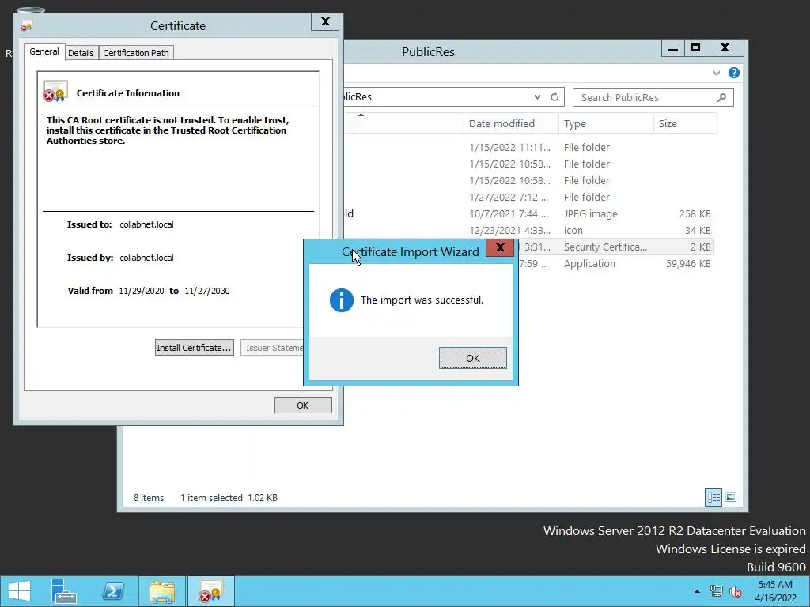The height and width of the screenshot is (607, 810).
Task: Click '1 item selected 1.02 KB' status
Action: coord(229,498)
